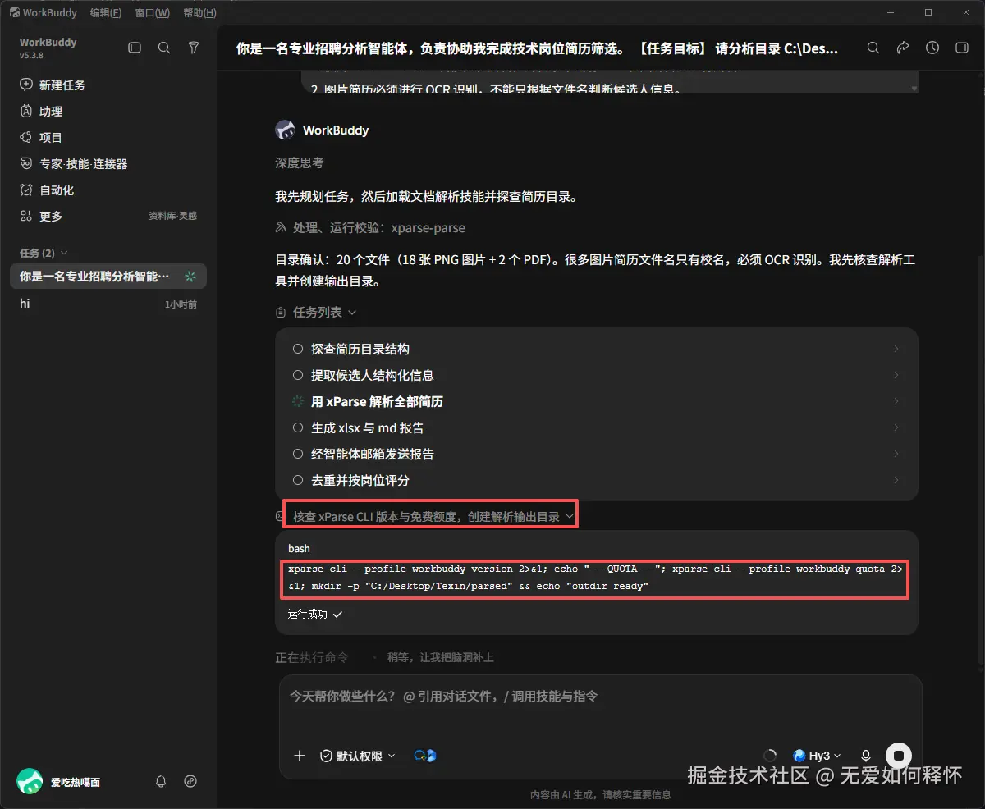Open the sidebar search icon

tap(164, 48)
